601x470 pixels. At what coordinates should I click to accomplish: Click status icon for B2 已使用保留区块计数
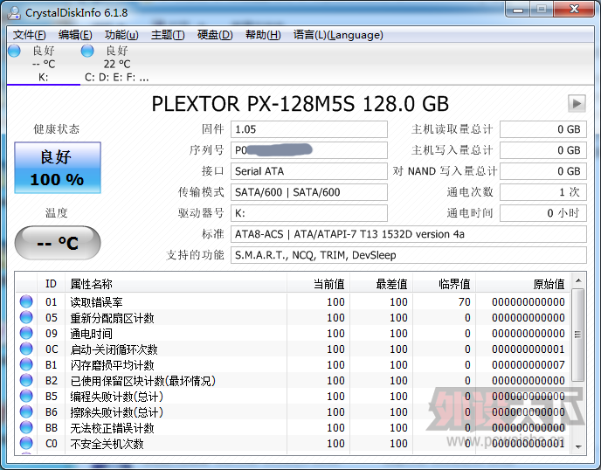(26, 380)
